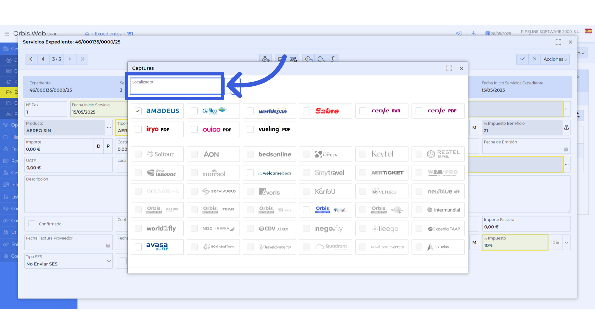Screen dimensions: 595x334
Task: Click the 151 breadcrumb link
Action: coord(130,34)
